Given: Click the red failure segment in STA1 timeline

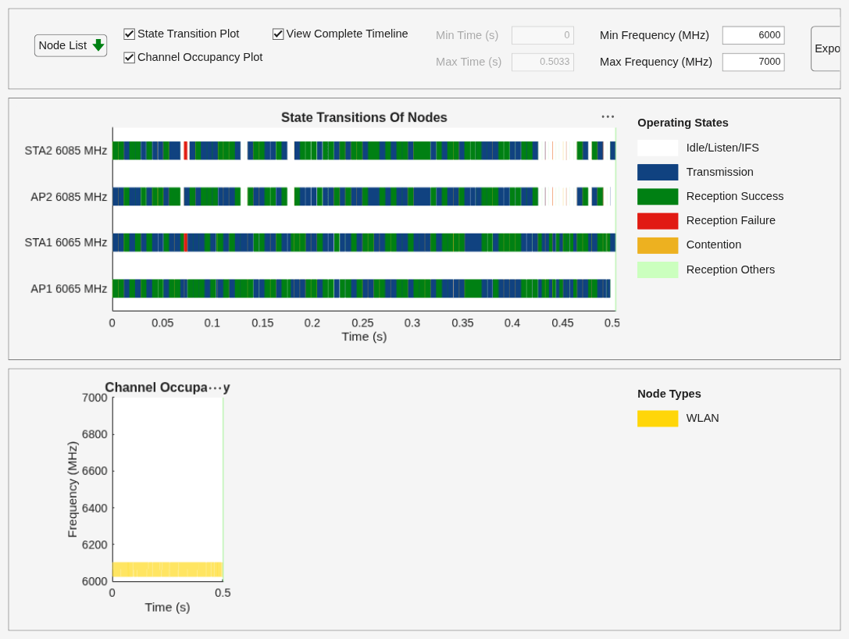Looking at the screenshot, I should (186, 243).
